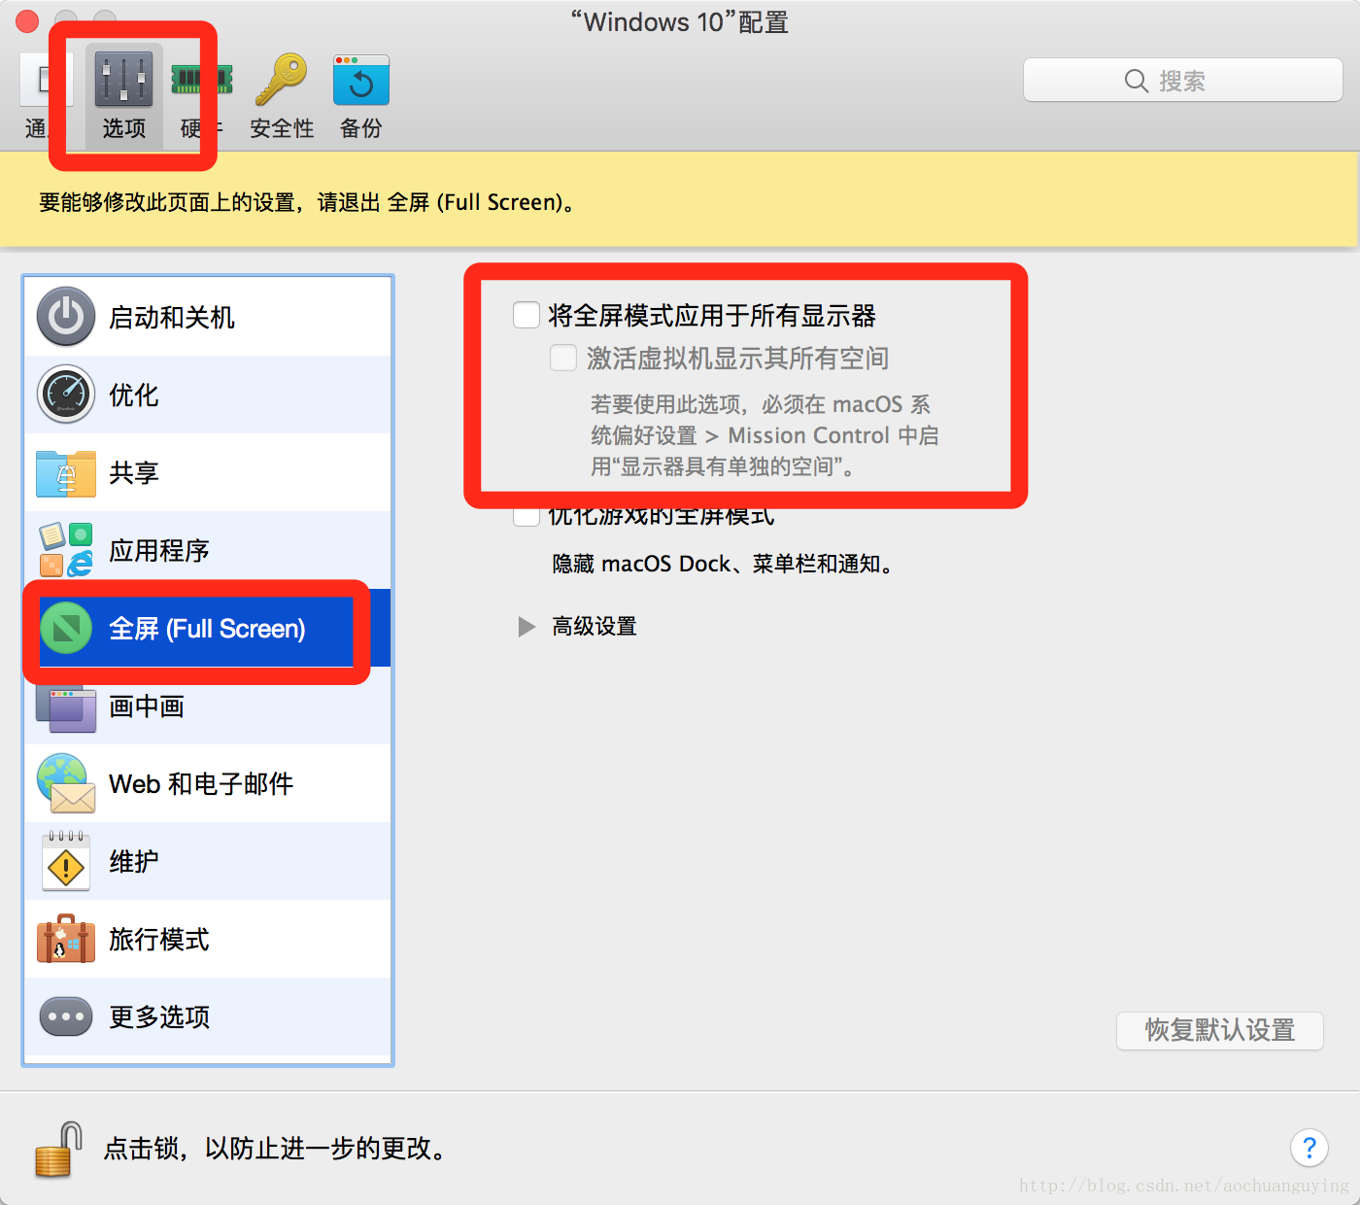The width and height of the screenshot is (1360, 1205).
Task: Click the 更多选项 sidebar text
Action: pos(159,1017)
